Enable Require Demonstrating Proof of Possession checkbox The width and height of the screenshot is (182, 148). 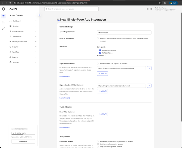[98, 39]
